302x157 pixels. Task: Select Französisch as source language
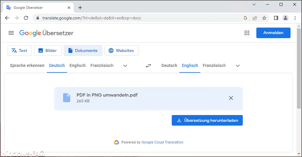coord(102,66)
